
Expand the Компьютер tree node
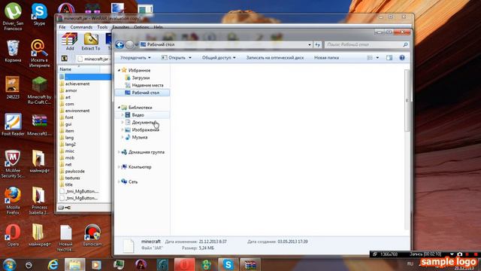tap(119, 167)
